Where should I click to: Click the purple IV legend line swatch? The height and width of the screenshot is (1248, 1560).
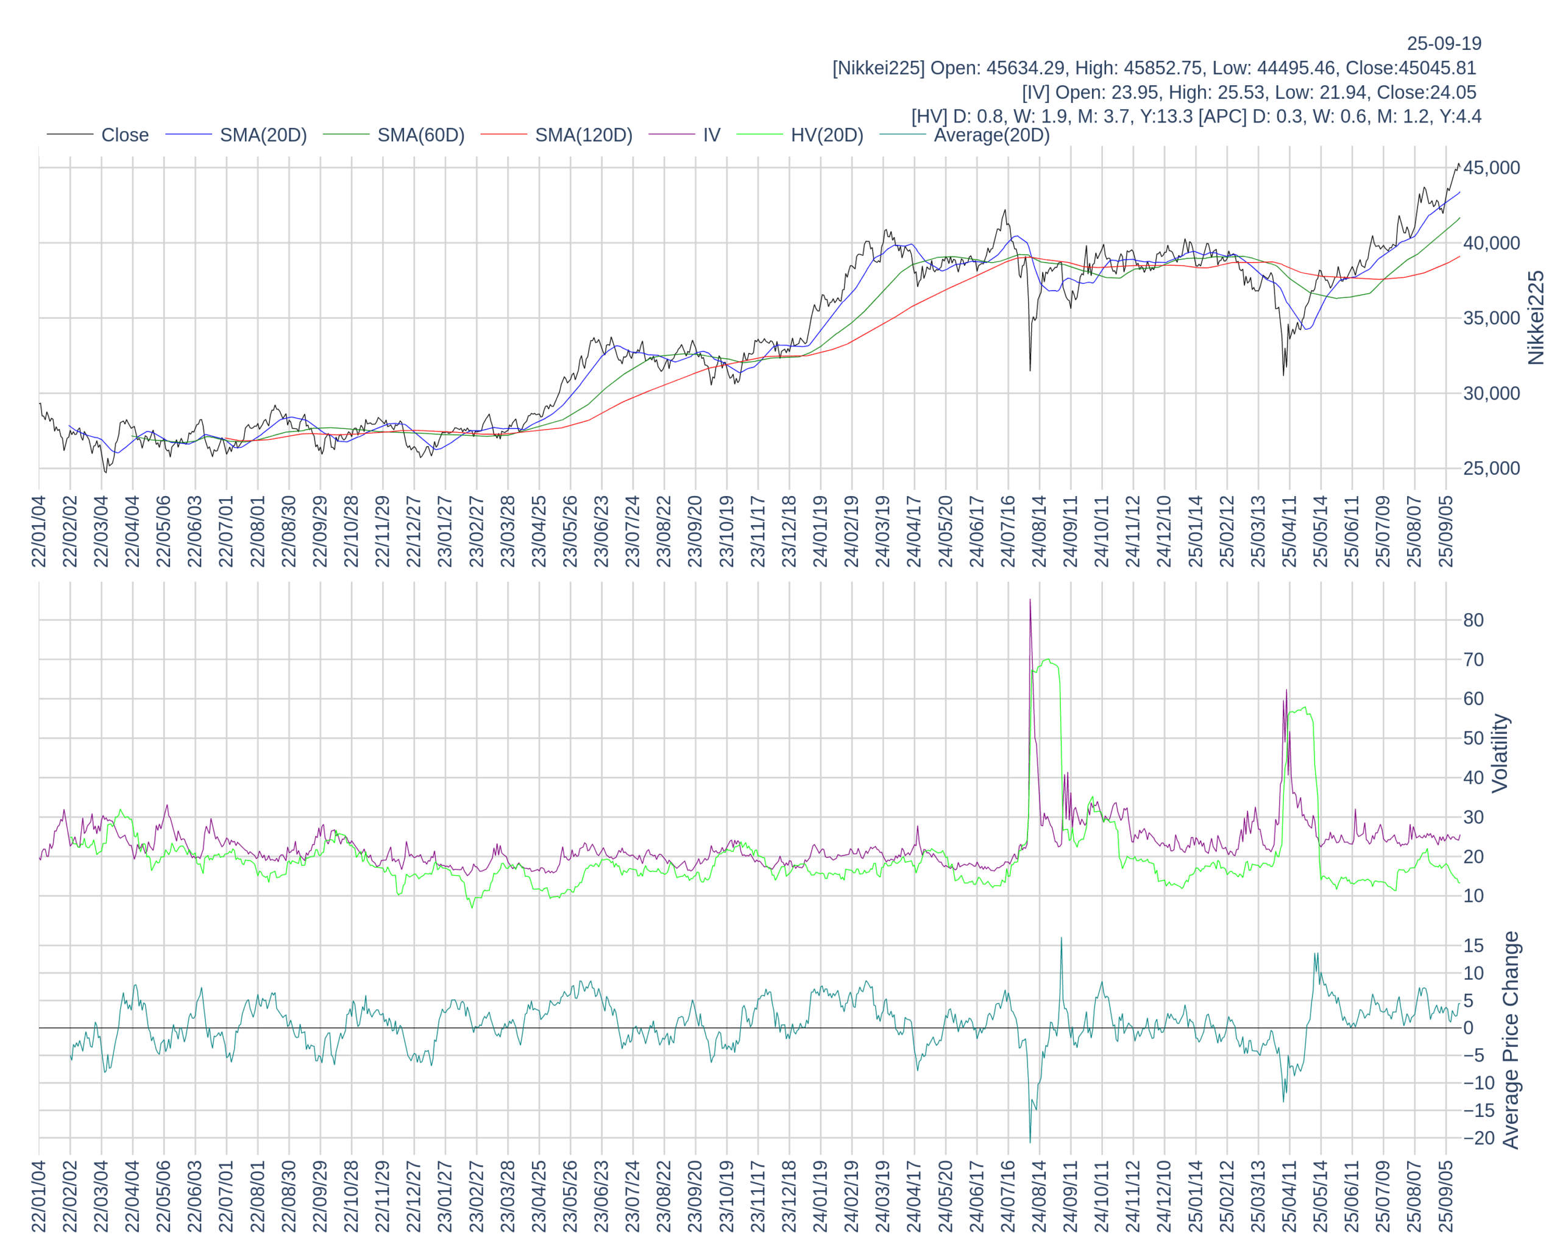[672, 135]
